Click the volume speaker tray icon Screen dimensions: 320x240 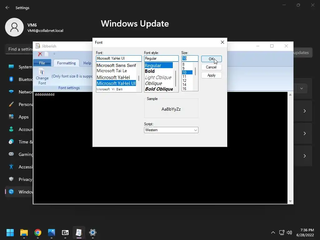(x=289, y=232)
